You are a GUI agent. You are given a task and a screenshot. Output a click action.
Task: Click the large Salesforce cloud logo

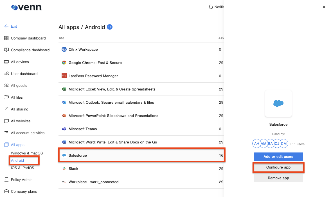[278, 103]
